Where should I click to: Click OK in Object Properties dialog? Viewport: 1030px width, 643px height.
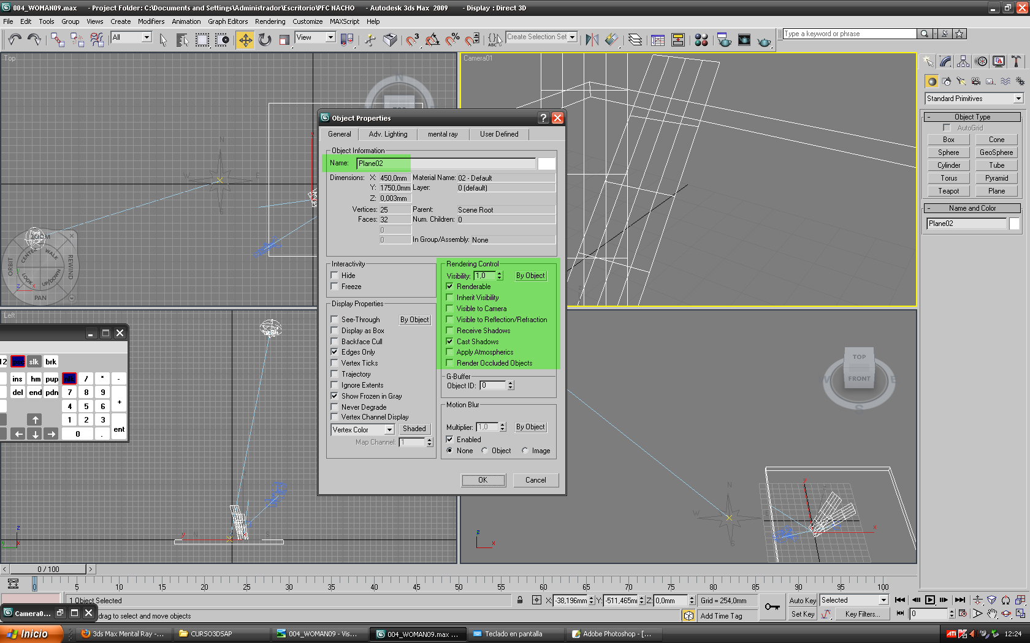pos(483,480)
